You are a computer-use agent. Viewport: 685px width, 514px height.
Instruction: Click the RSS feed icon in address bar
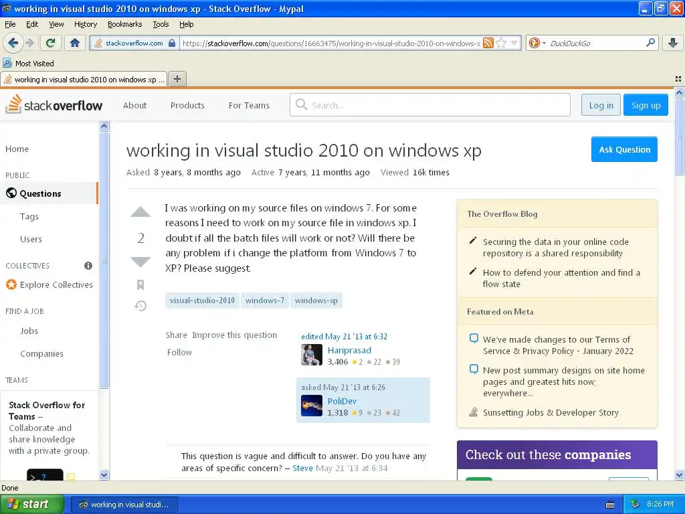pos(488,43)
